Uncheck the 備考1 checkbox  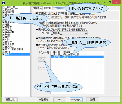tap(3, 54)
